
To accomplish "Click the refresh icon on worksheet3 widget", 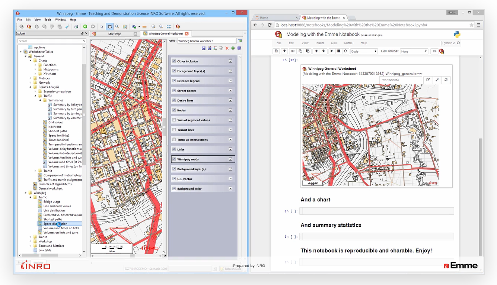I will tap(446, 80).
